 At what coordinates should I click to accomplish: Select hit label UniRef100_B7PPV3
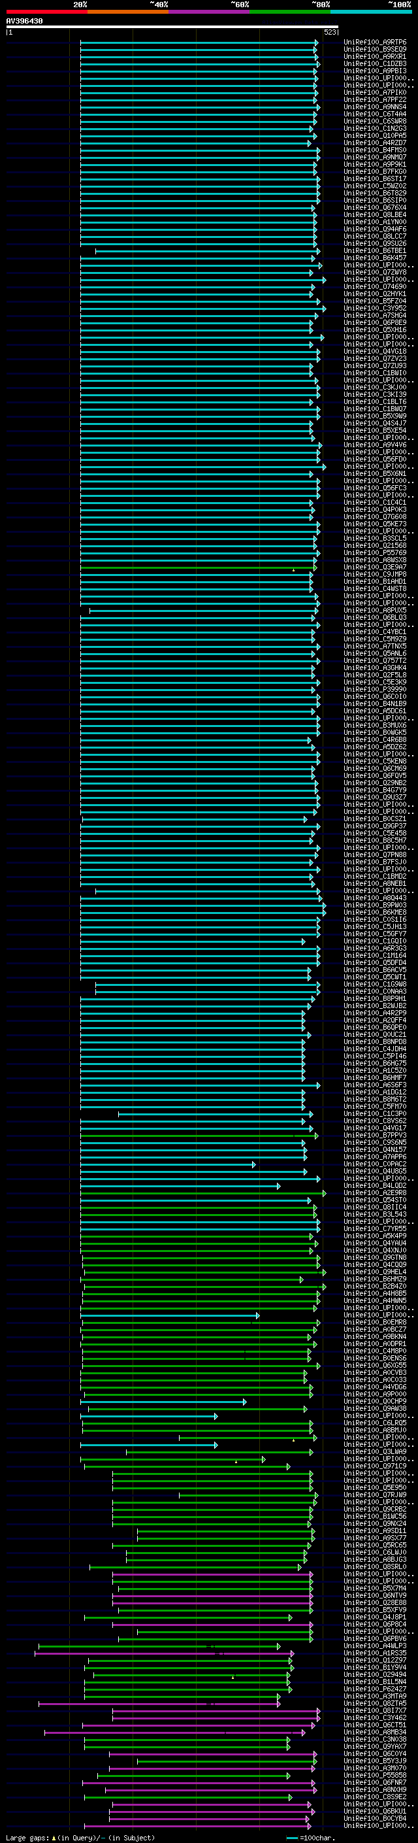pos(375,1135)
